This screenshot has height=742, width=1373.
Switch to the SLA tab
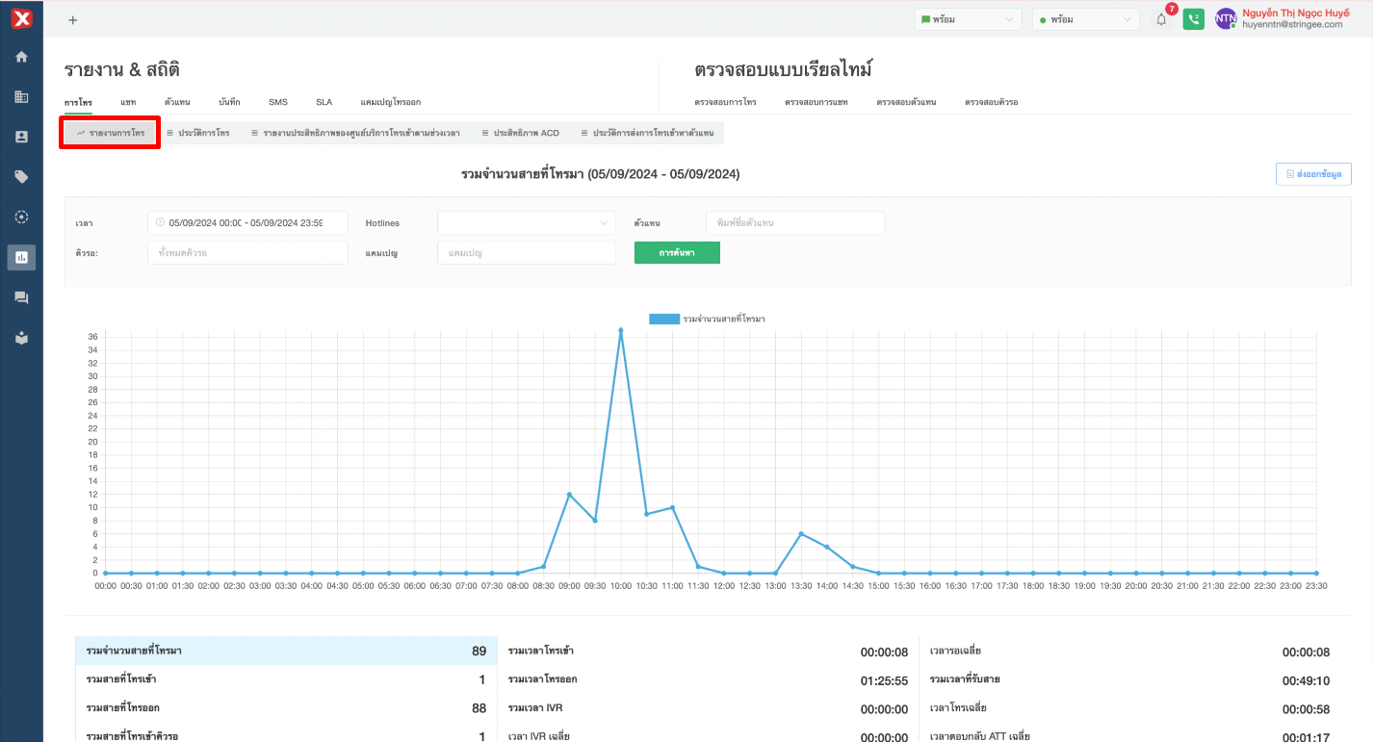(324, 102)
